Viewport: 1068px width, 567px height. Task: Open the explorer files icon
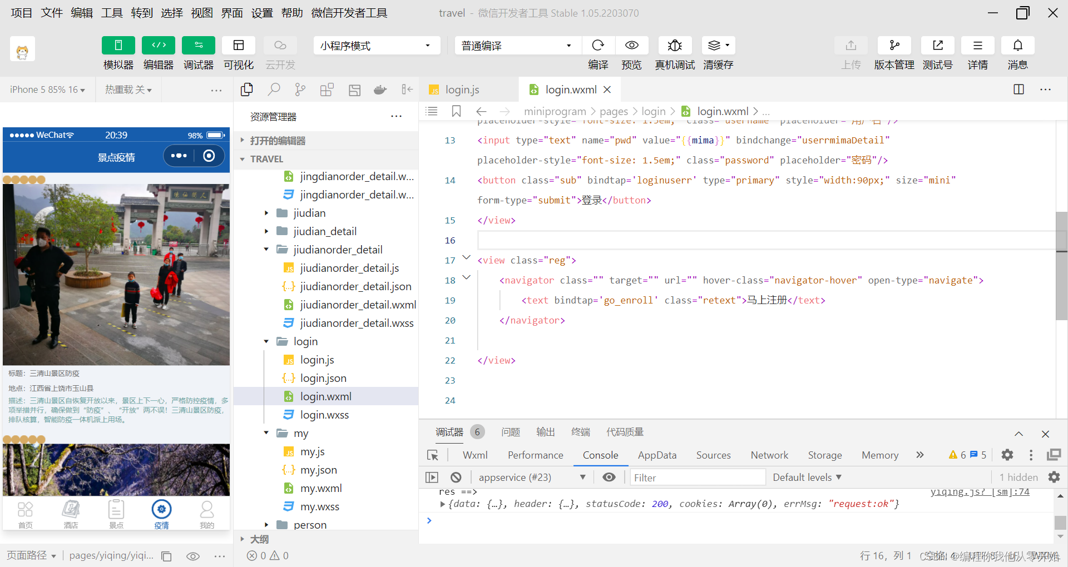coord(247,89)
